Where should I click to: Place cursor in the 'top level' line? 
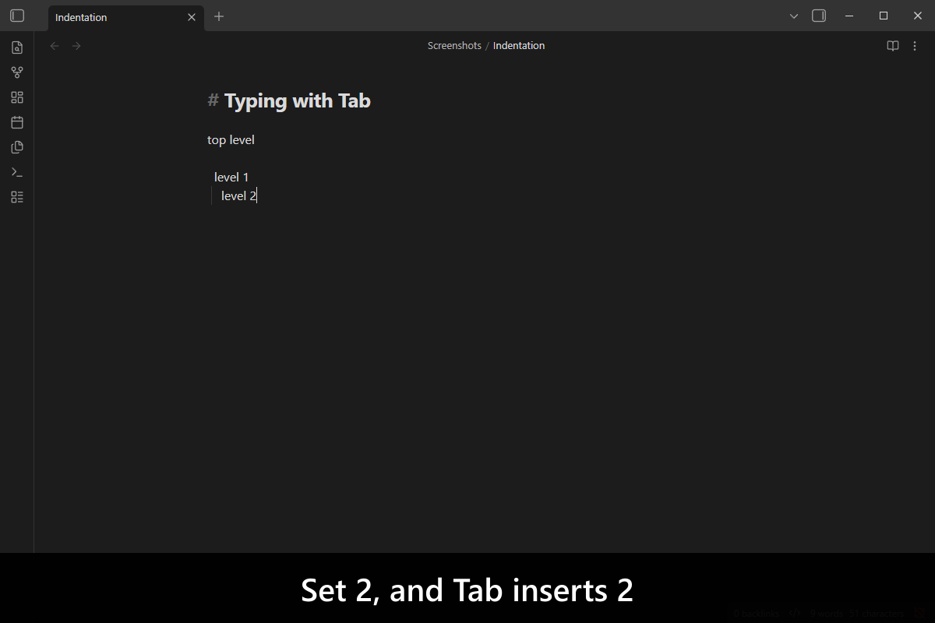231,140
